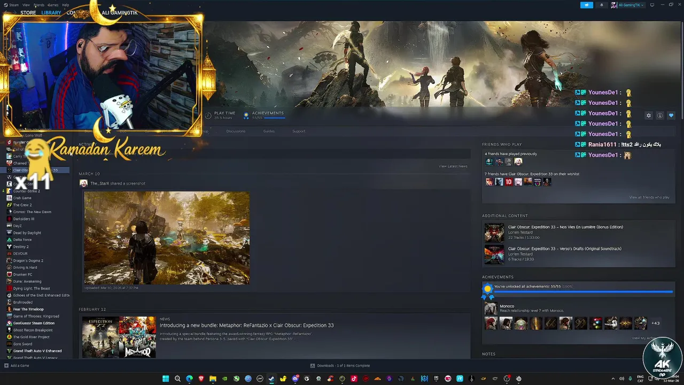
Task: Click the Steam announcements megaphone button
Action: [587, 5]
